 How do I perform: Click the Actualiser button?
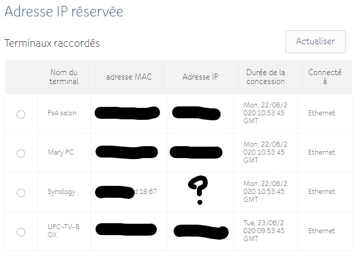315,42
